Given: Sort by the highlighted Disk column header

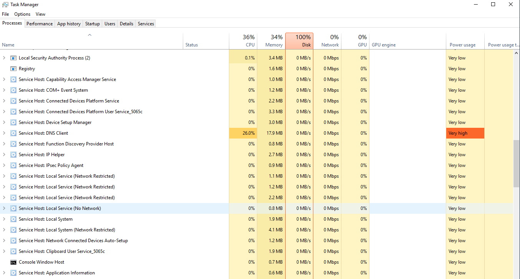Looking at the screenshot, I should pos(300,41).
